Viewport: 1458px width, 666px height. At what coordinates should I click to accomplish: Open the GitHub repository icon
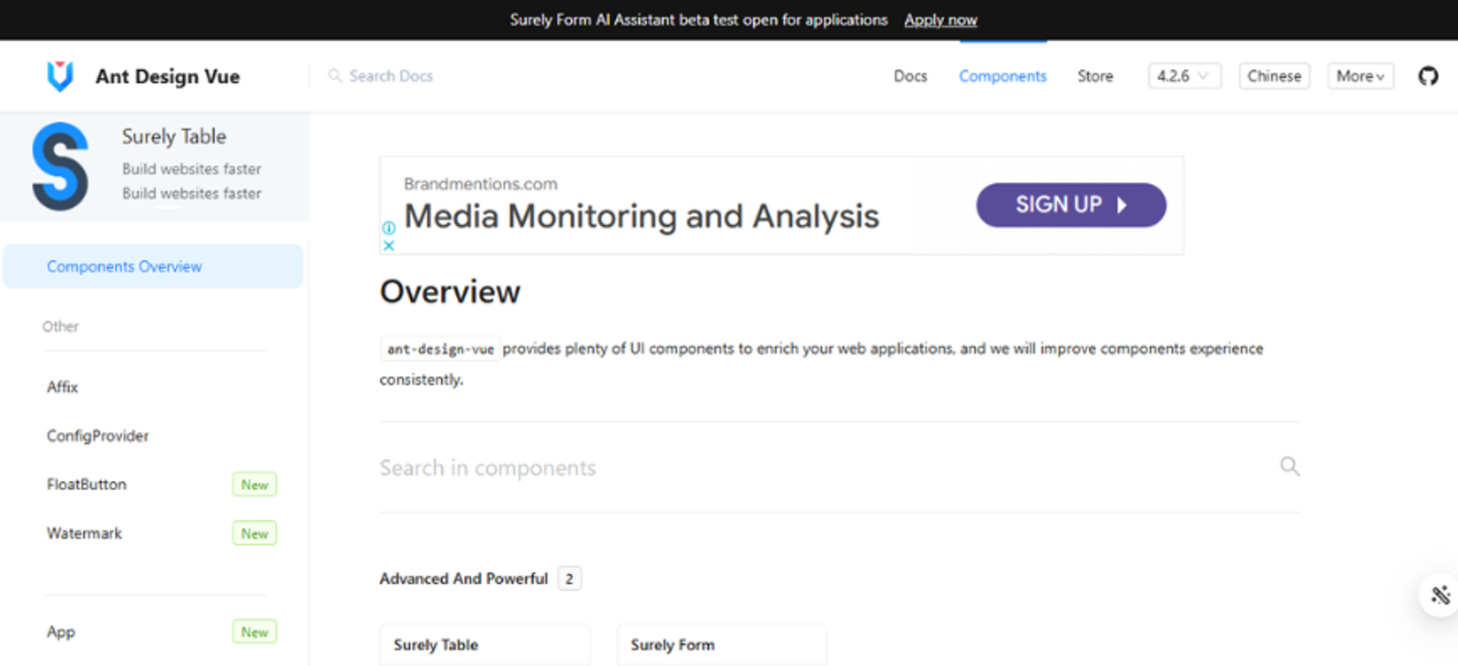(x=1428, y=77)
